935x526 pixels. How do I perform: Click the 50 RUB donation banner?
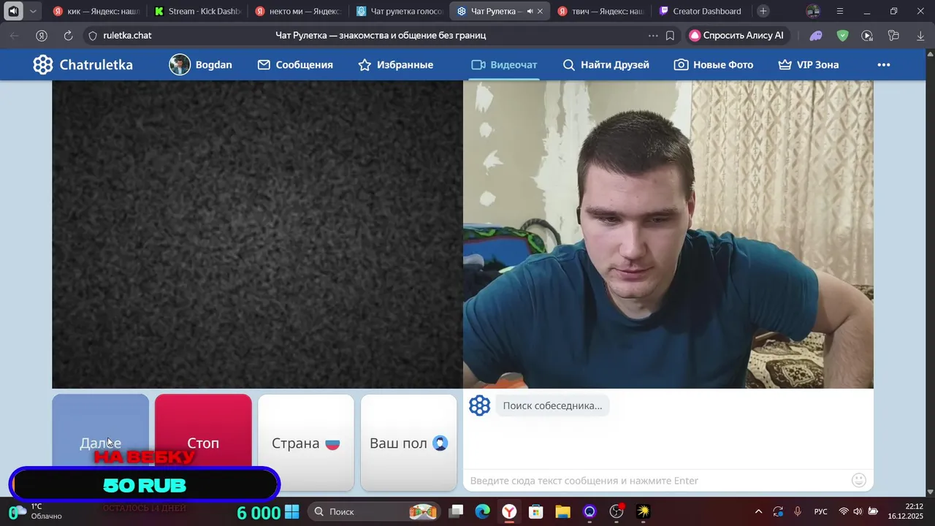coord(145,485)
